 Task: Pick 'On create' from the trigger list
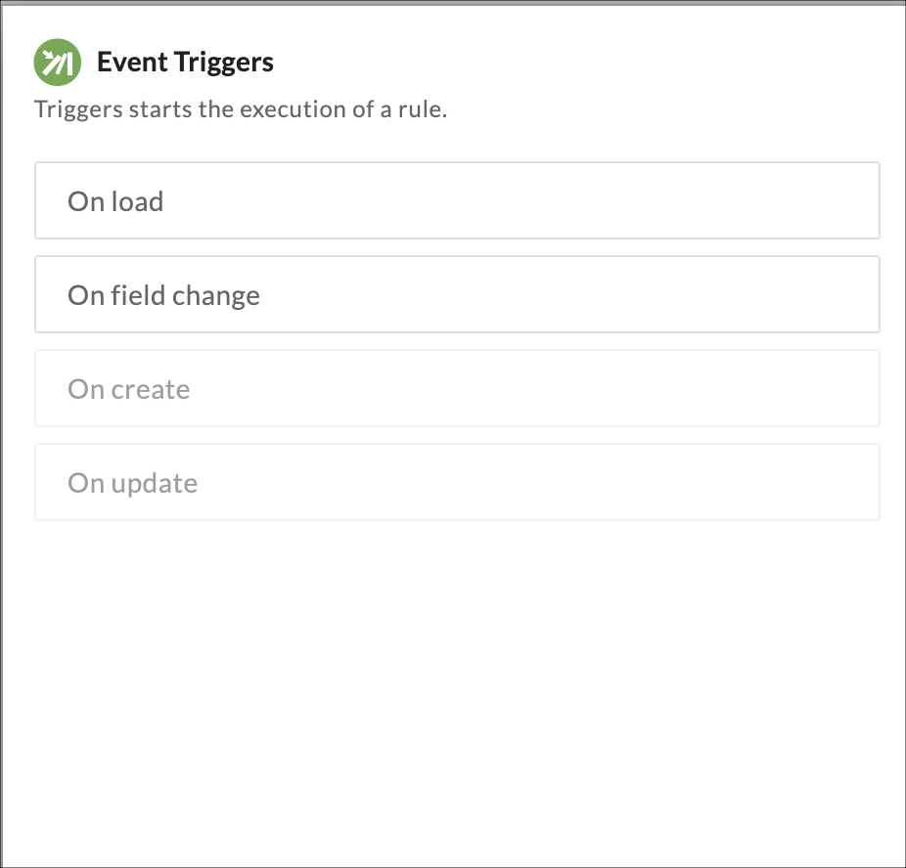(457, 388)
